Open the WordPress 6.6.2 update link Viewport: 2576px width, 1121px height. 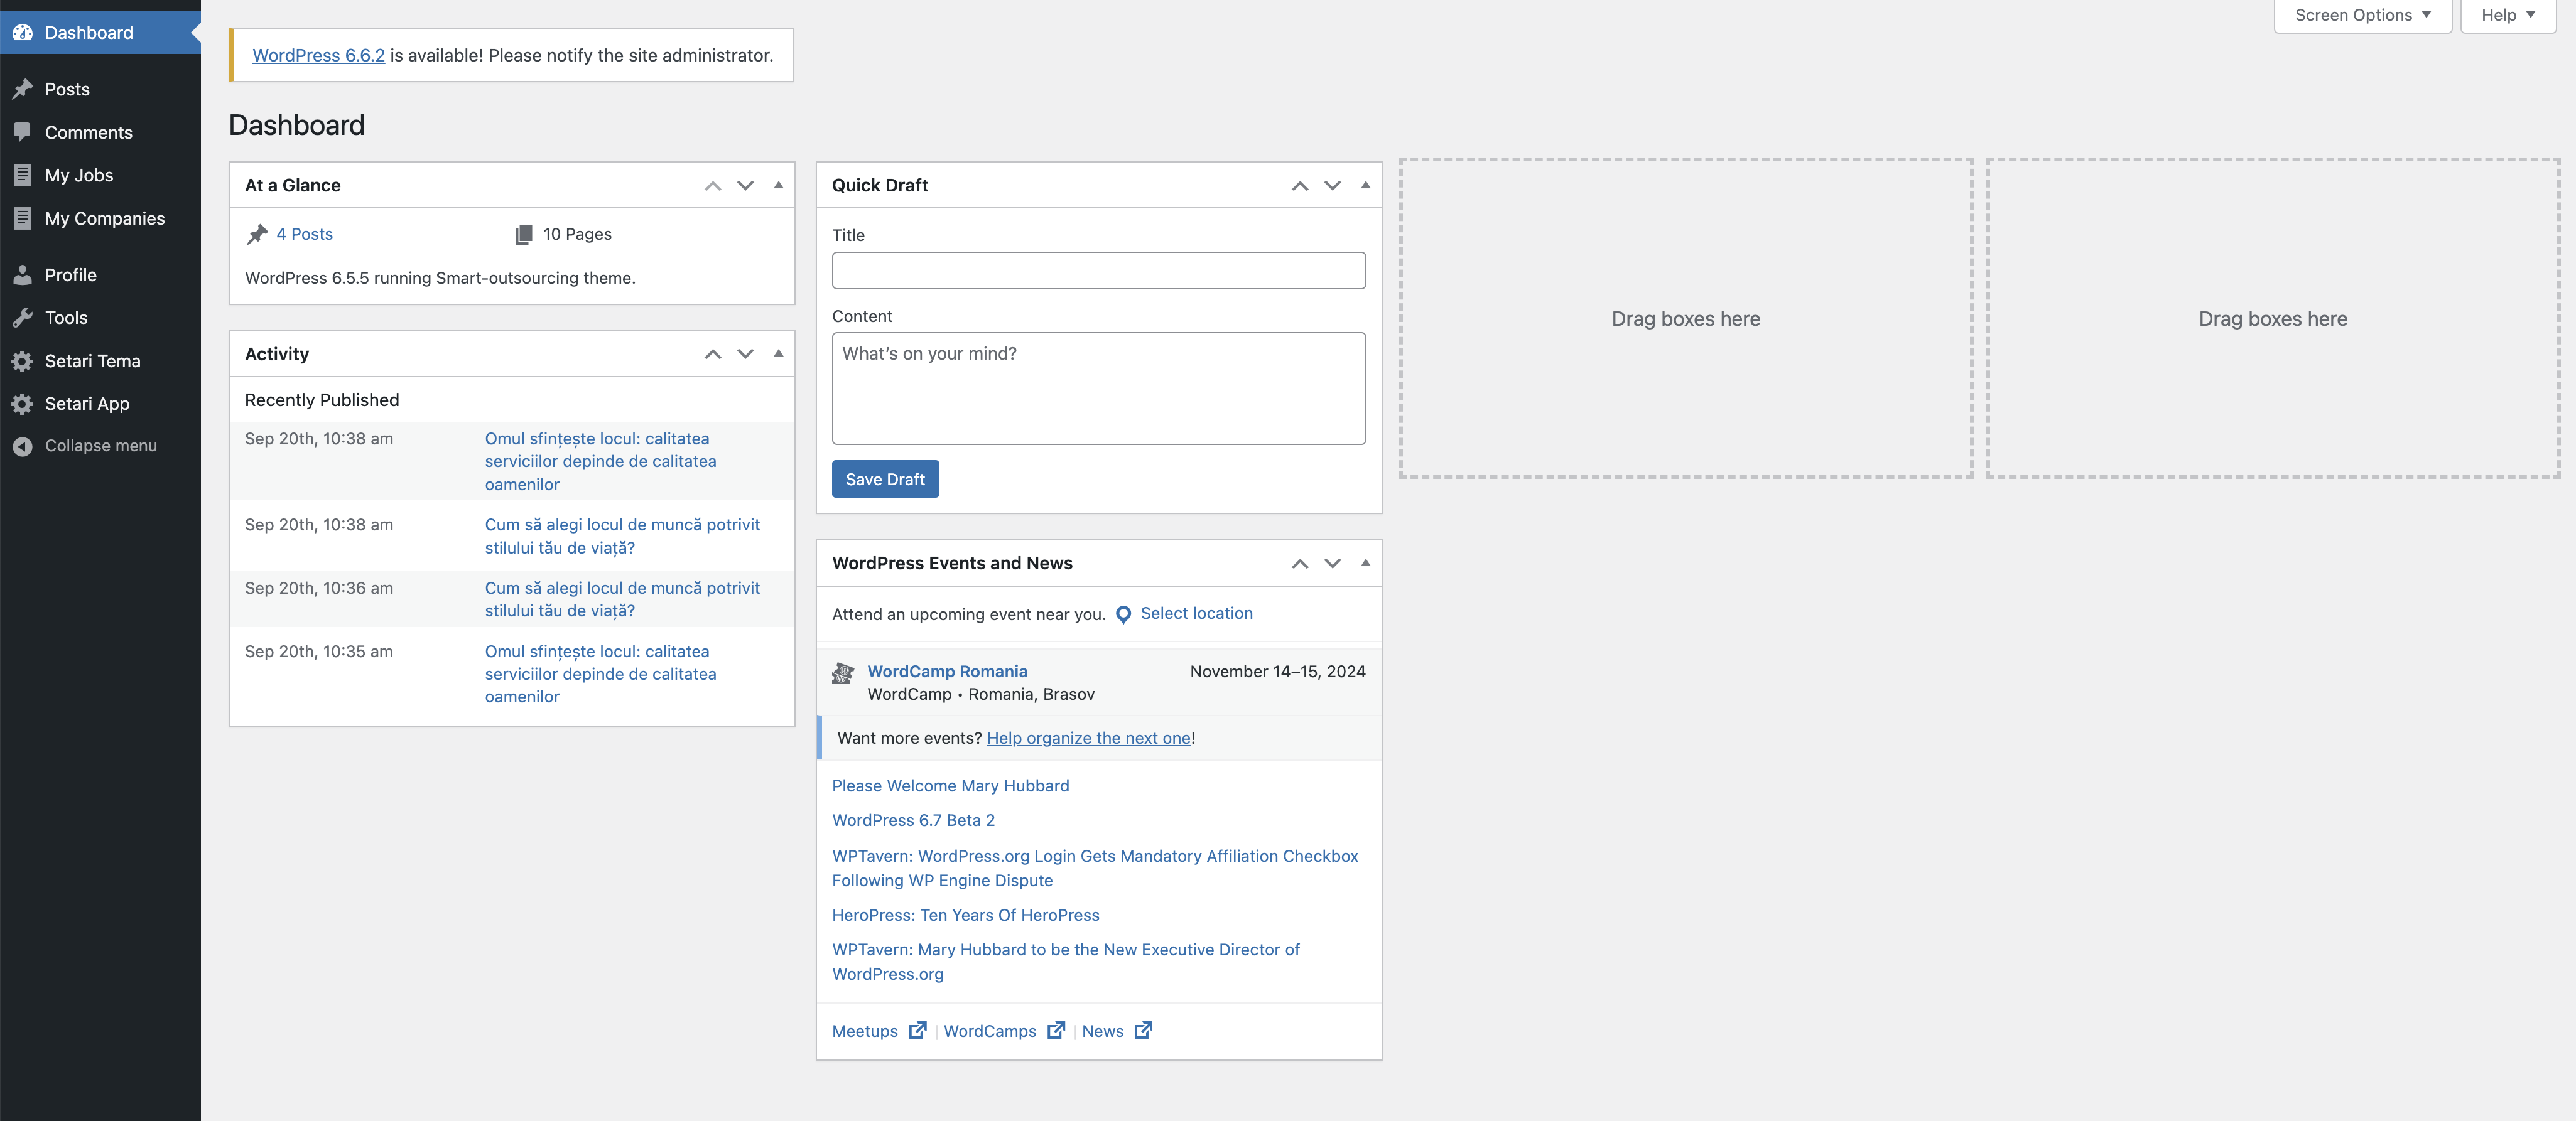pyautogui.click(x=318, y=55)
